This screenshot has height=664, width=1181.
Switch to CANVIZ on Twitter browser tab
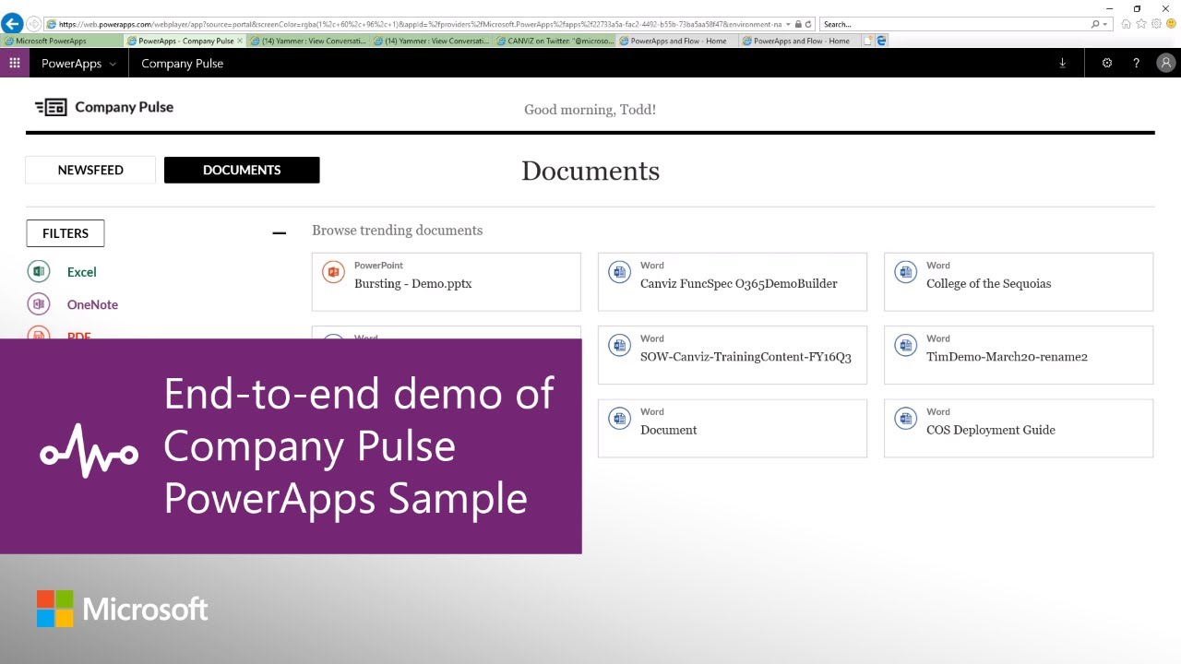(x=554, y=41)
